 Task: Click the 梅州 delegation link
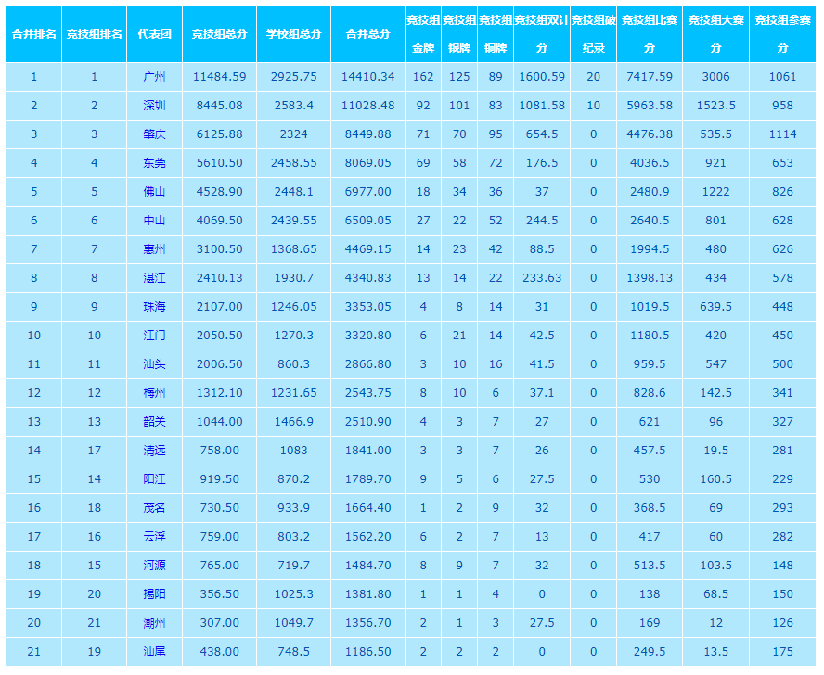pos(154,393)
